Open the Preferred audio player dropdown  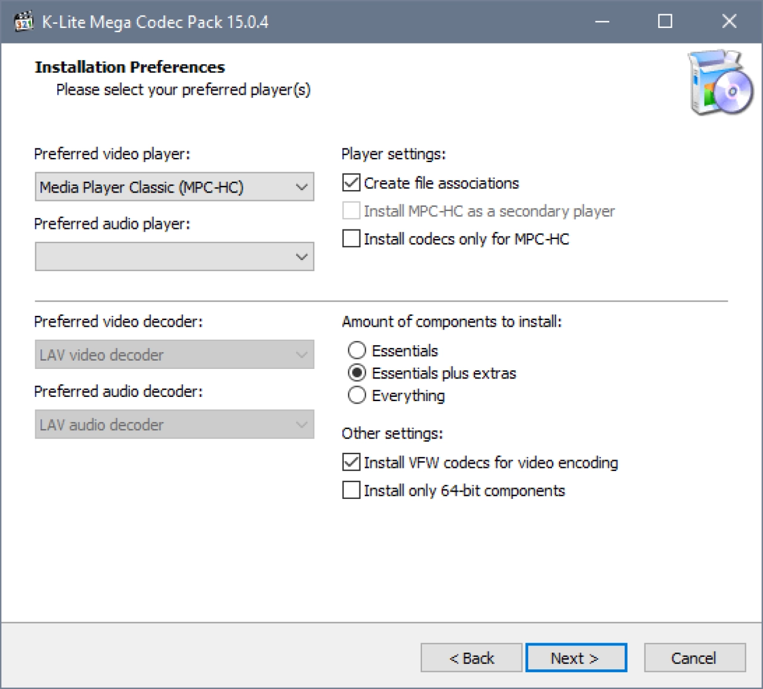175,257
